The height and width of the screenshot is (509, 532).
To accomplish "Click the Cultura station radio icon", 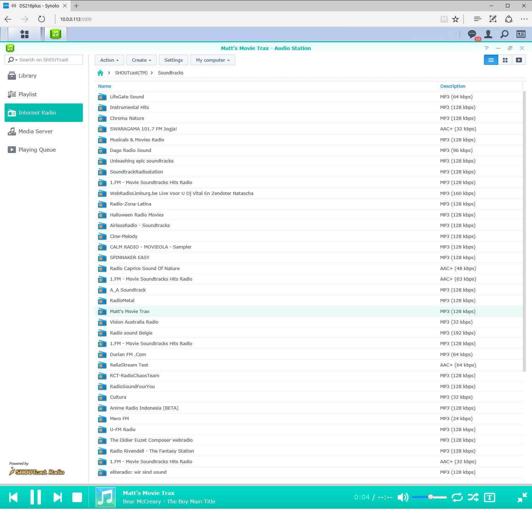I will coord(102,397).
